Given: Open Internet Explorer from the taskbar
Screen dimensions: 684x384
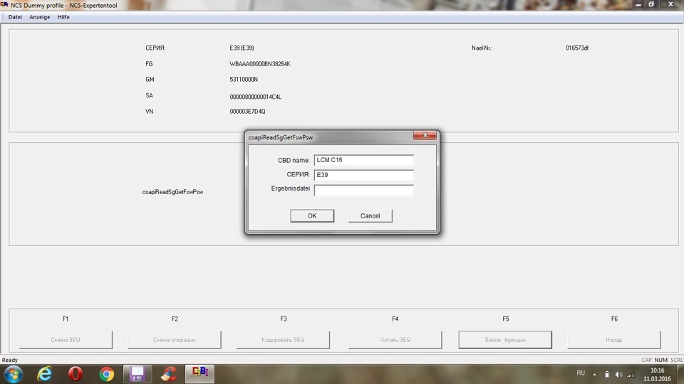Looking at the screenshot, I should (44, 374).
